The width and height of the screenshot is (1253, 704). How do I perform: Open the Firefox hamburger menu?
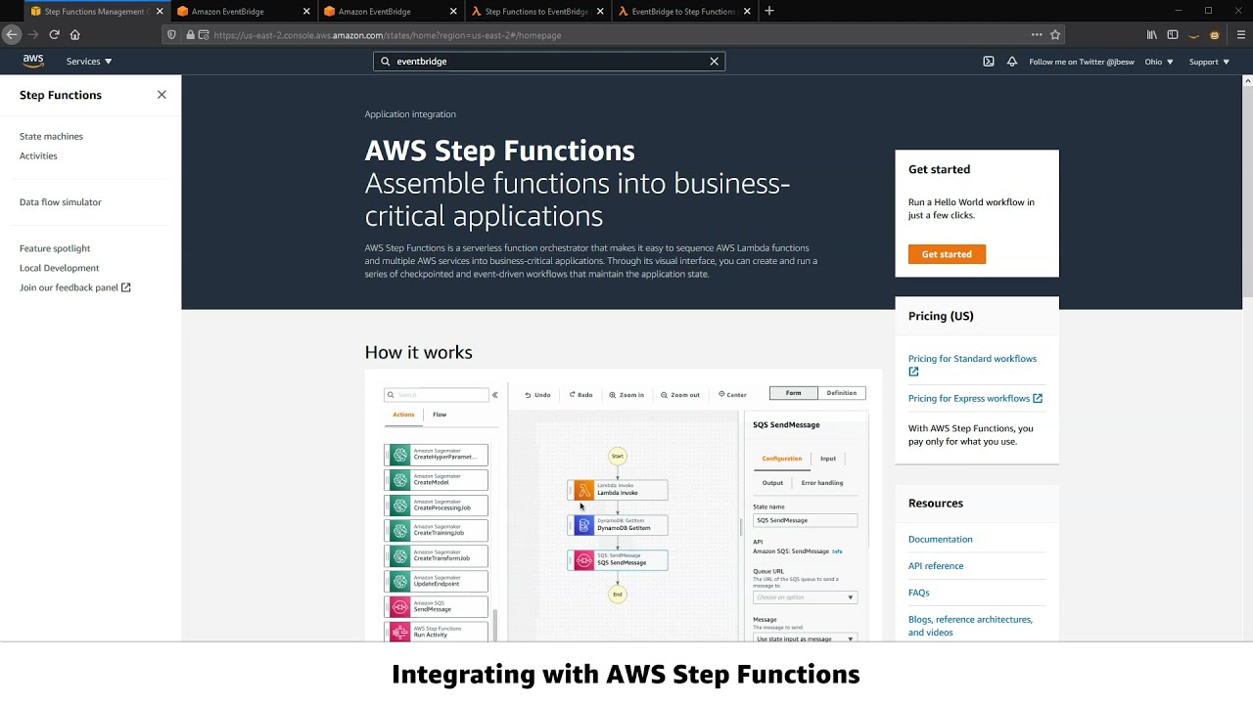(x=1241, y=34)
